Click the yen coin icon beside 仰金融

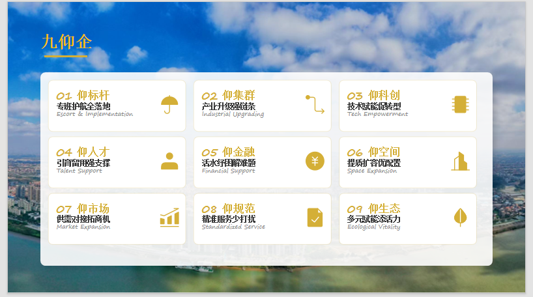pos(315,161)
